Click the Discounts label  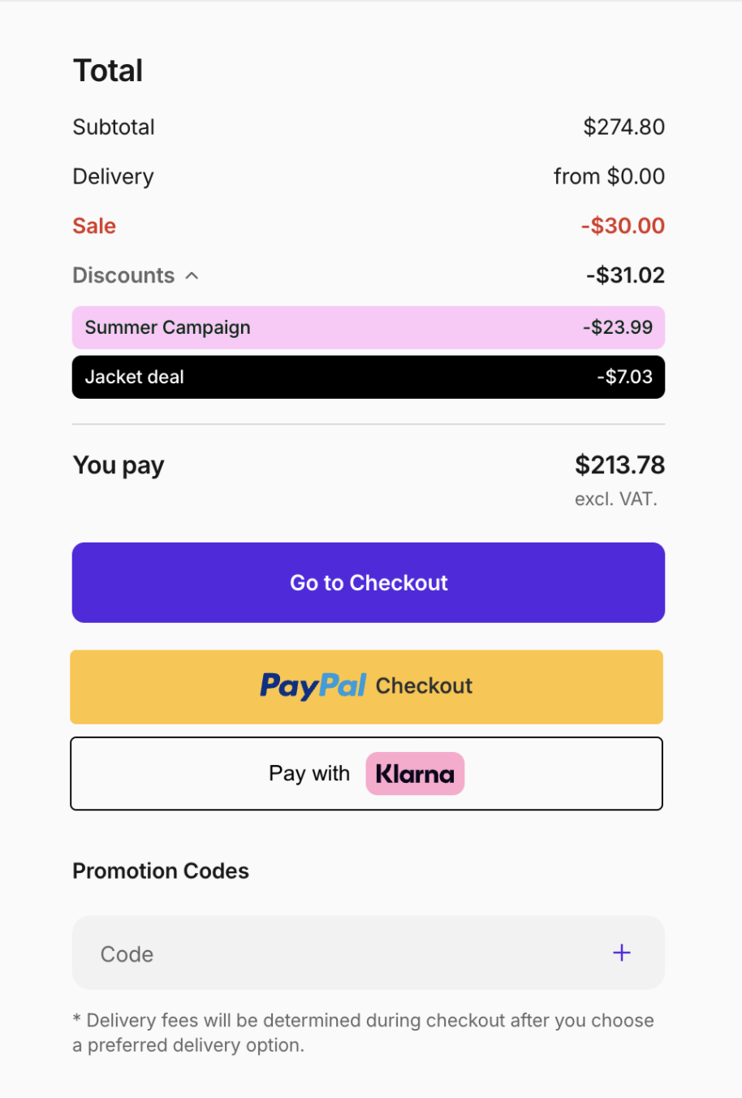123,275
